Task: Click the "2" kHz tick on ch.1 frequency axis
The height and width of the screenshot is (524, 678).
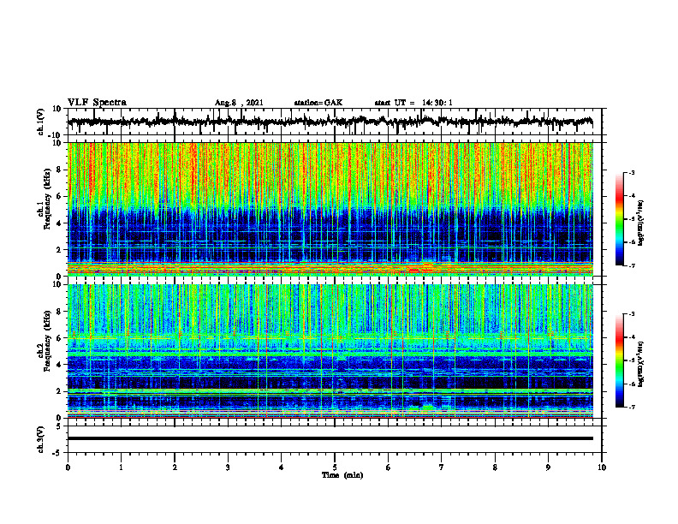Action: (60, 249)
